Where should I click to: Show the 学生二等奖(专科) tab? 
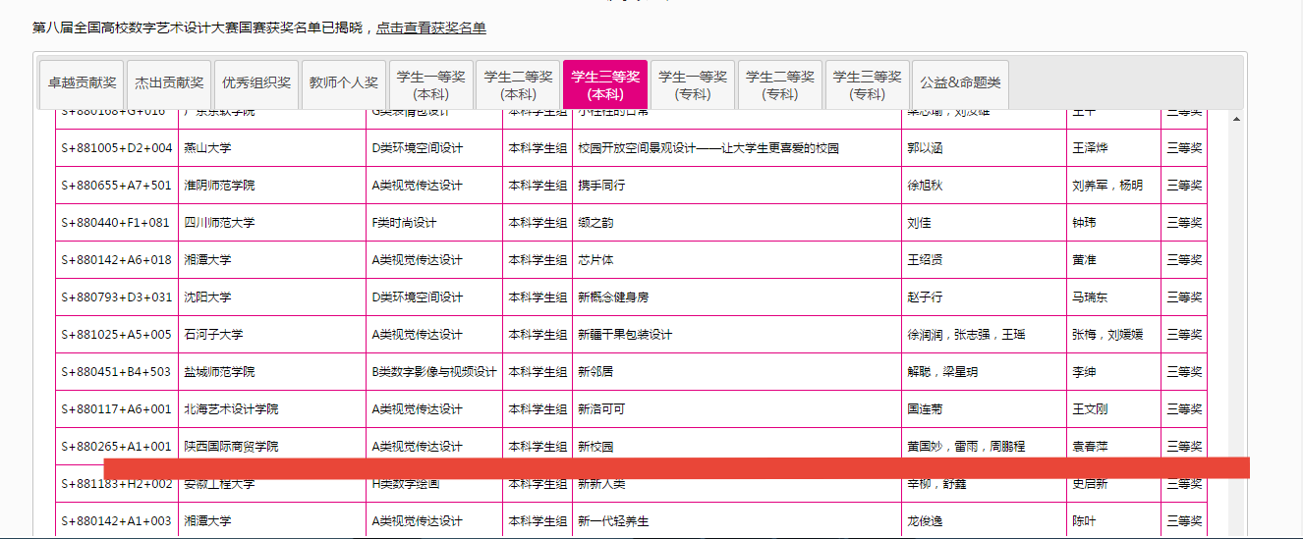click(780, 85)
